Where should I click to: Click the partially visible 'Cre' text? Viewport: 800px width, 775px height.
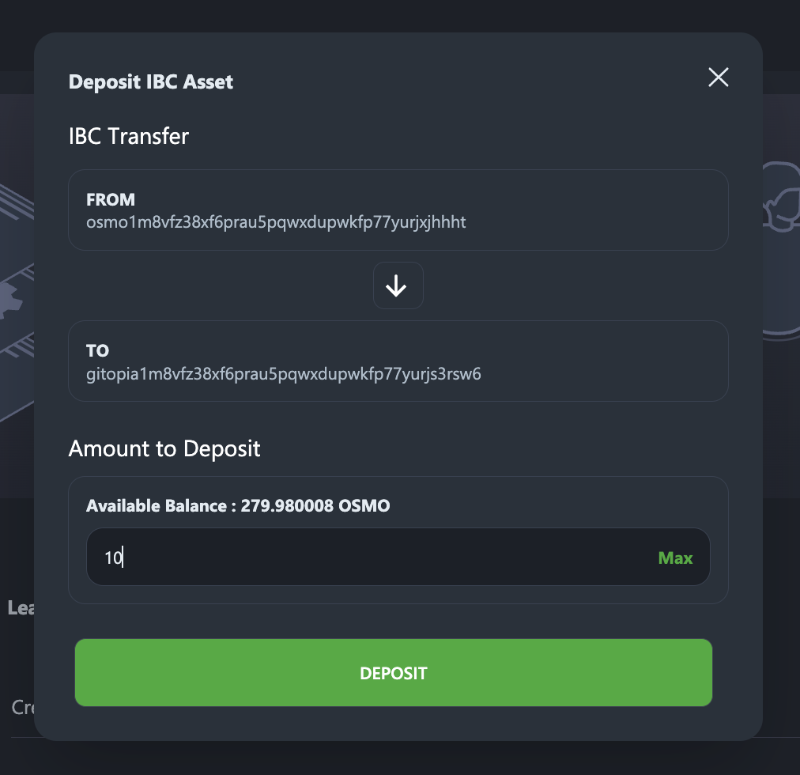click(22, 707)
